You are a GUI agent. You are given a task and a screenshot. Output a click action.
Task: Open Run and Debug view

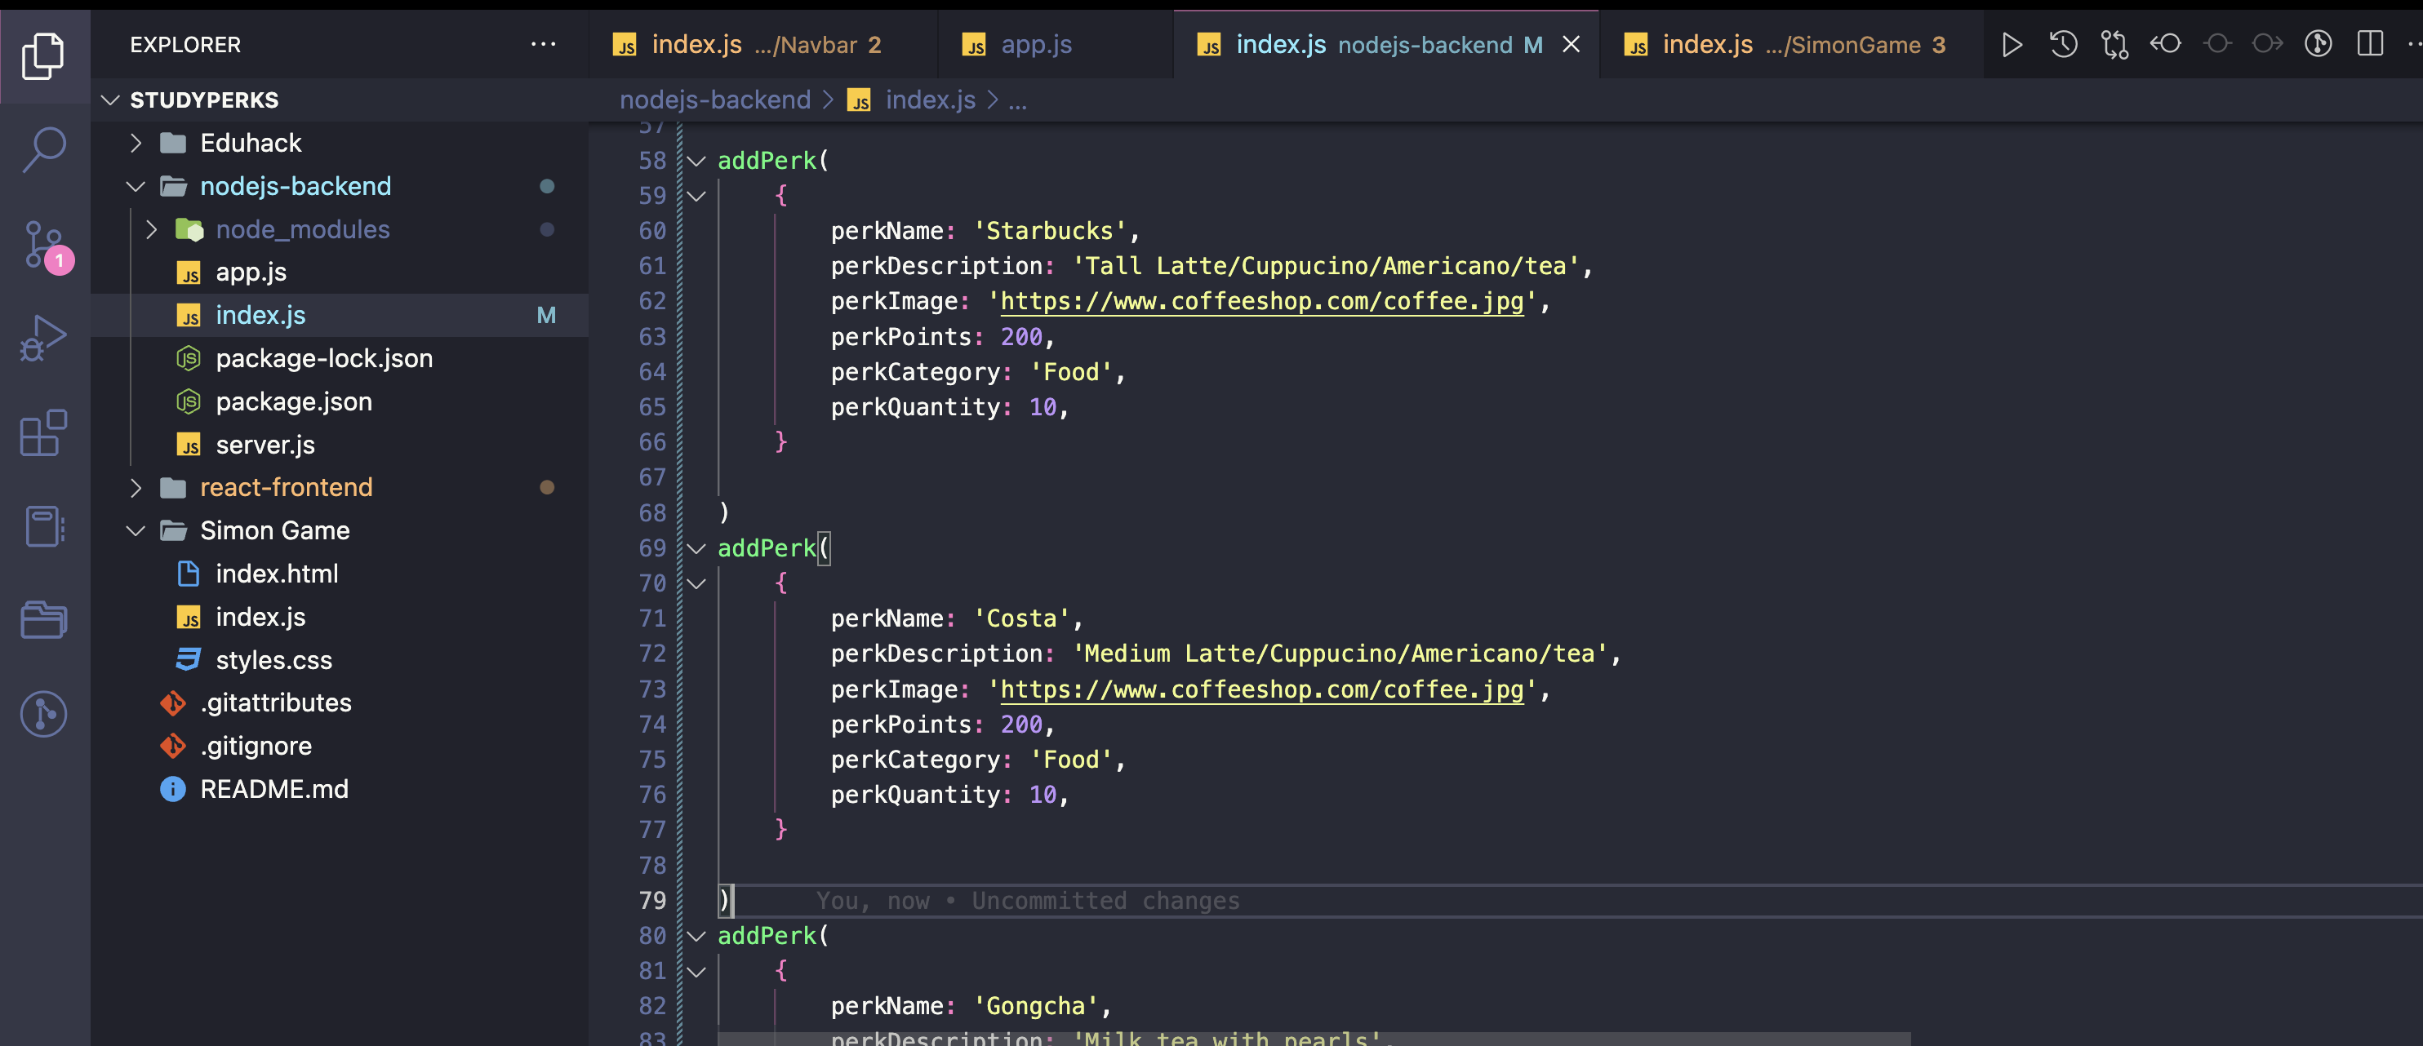(x=43, y=339)
